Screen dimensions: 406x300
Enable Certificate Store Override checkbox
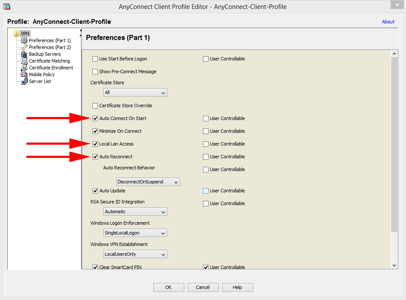pyautogui.click(x=95, y=106)
